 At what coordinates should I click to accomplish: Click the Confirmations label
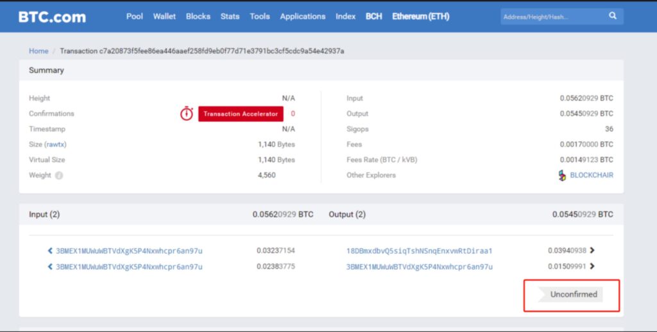click(51, 113)
